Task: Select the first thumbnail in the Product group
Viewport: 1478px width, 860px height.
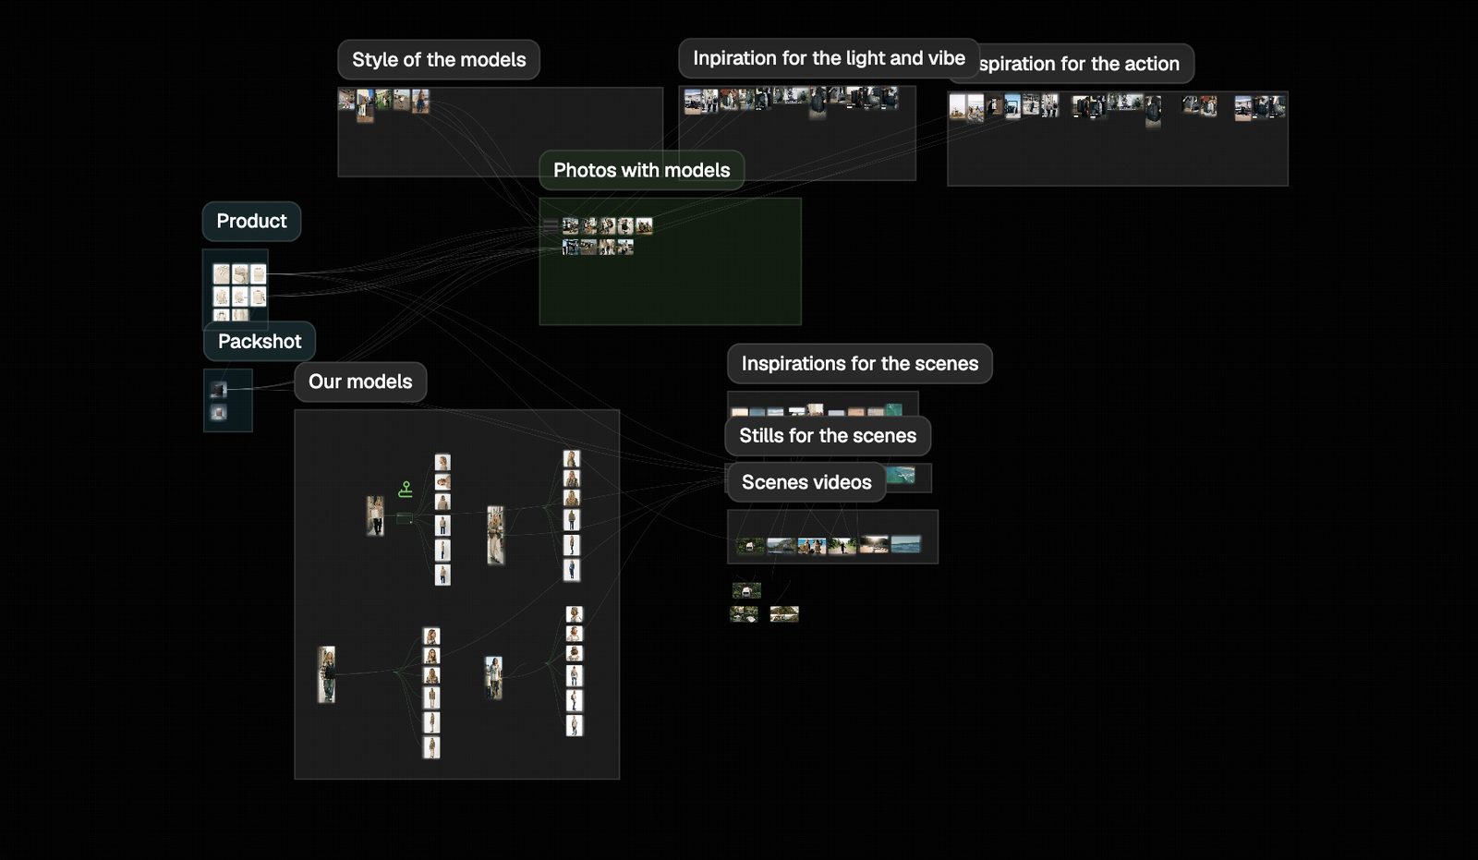Action: click(222, 274)
